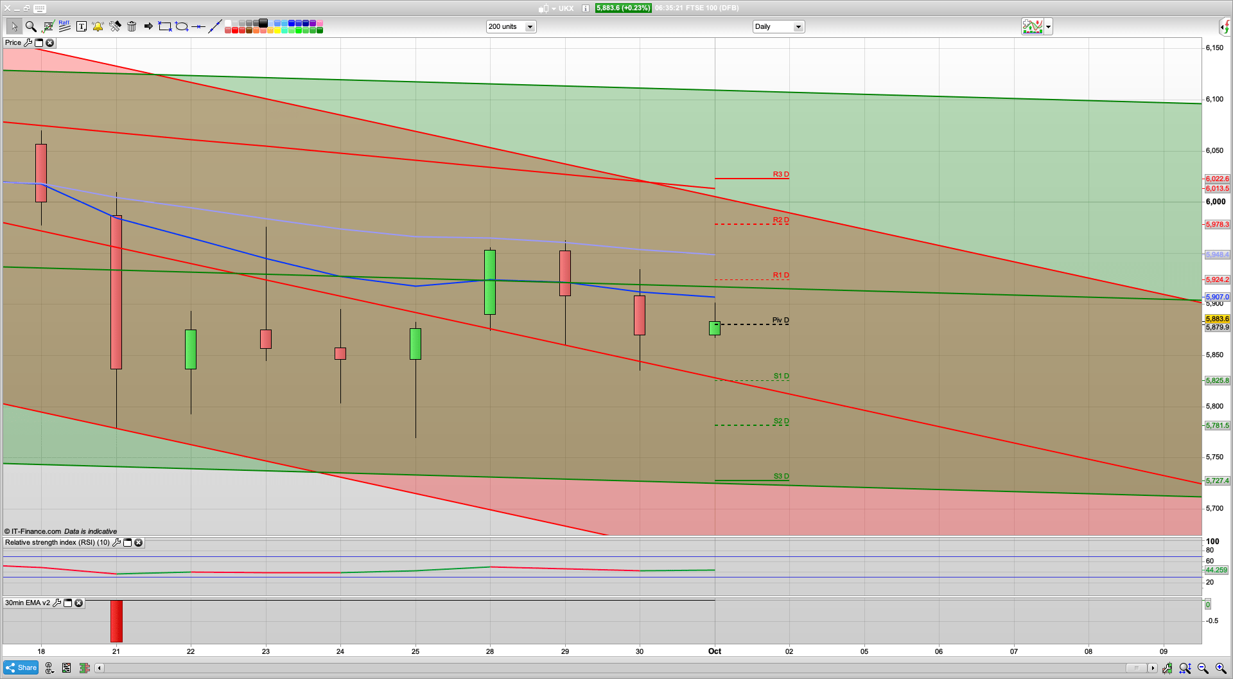This screenshot has width=1233, height=679.
Task: Select the Text annotation tool
Action: click(80, 26)
